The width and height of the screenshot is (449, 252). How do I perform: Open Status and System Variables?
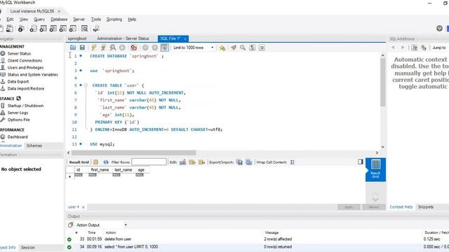(x=33, y=75)
